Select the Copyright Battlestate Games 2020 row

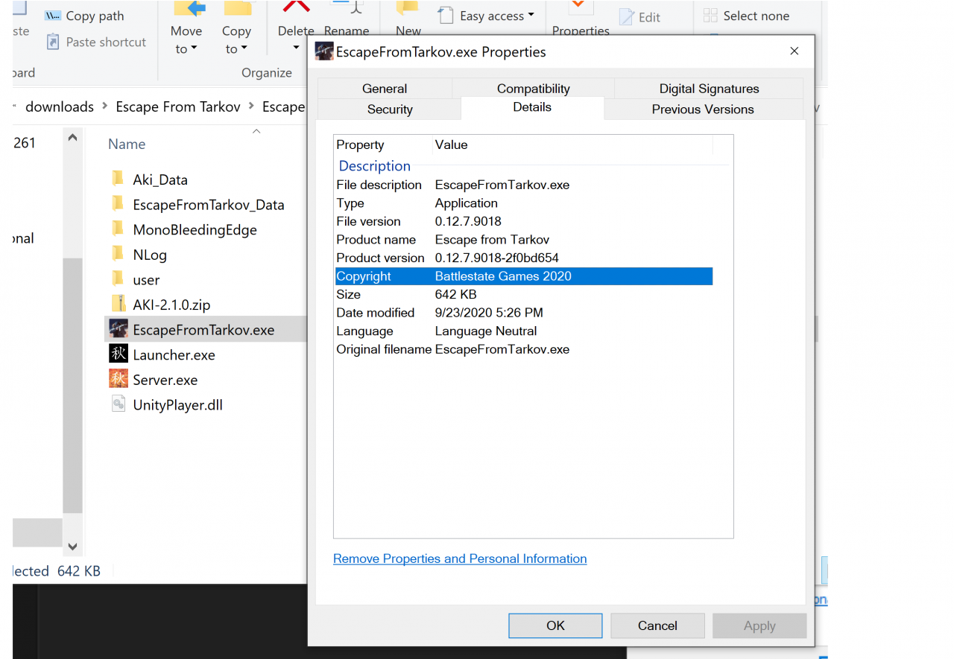[524, 276]
